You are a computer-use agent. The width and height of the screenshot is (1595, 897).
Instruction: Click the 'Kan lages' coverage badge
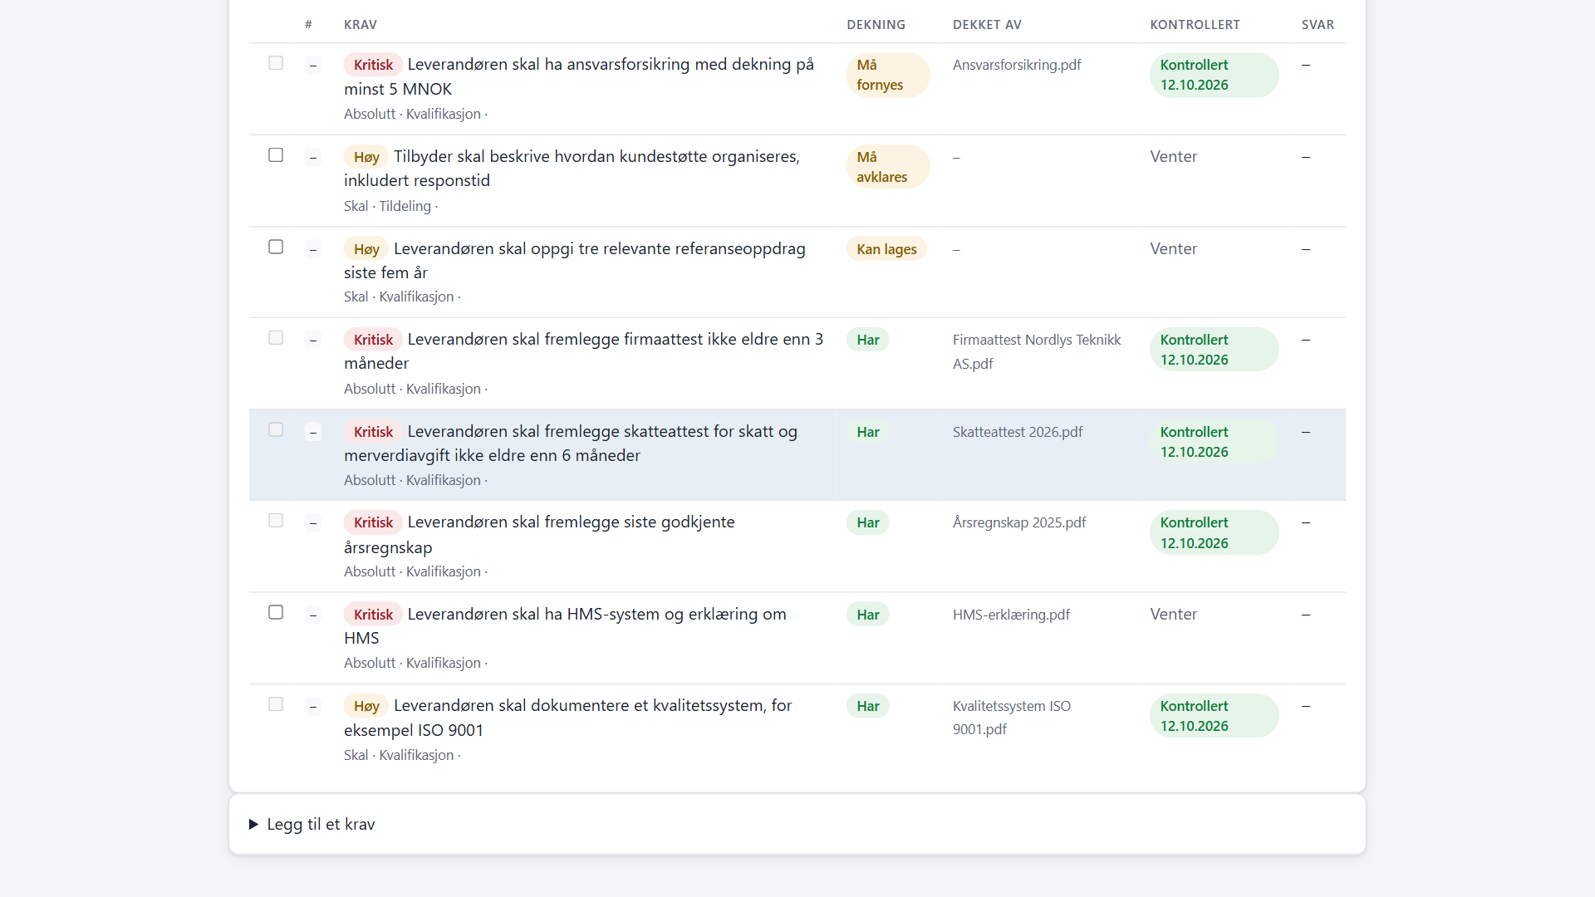pyautogui.click(x=886, y=249)
